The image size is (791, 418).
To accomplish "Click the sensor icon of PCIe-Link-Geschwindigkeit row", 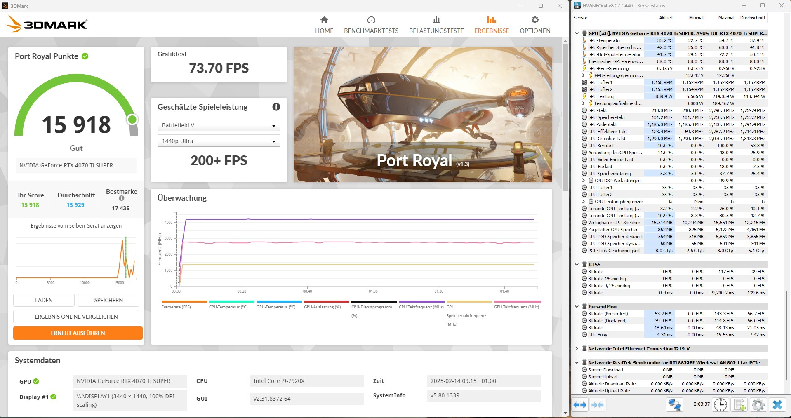I will pyautogui.click(x=584, y=251).
